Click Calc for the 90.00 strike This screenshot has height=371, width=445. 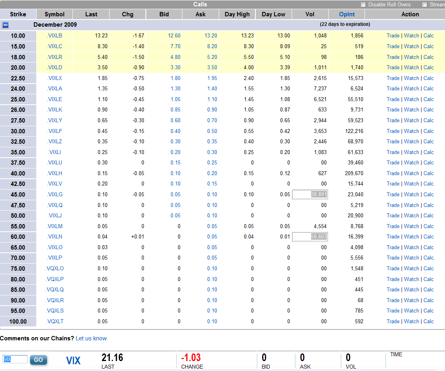429,301
